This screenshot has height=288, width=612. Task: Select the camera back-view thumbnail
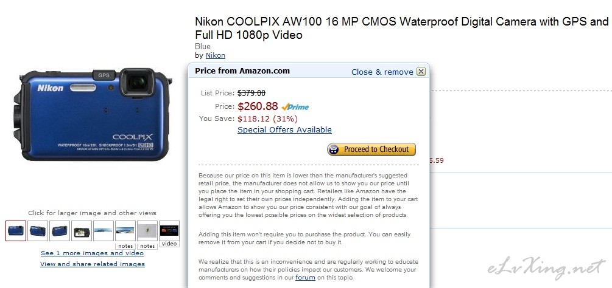(82, 231)
